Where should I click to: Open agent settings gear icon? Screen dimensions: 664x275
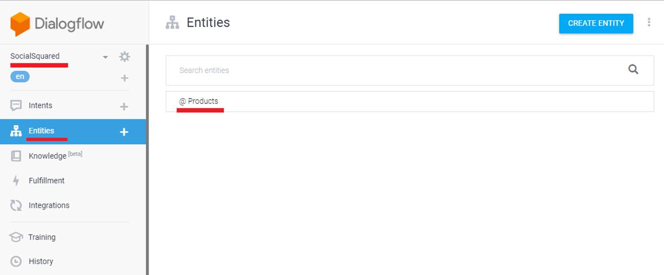(x=124, y=57)
